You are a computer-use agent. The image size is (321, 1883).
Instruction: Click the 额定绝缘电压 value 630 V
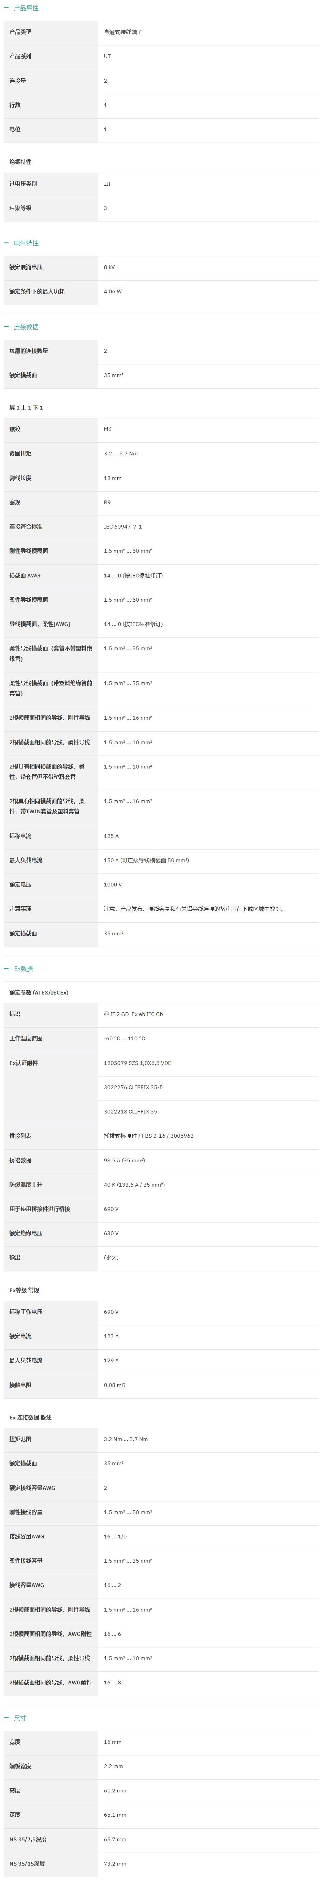[x=112, y=1234]
